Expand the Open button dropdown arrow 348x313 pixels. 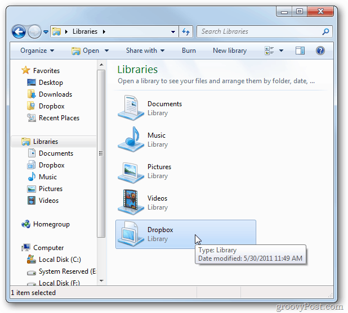tap(106, 51)
